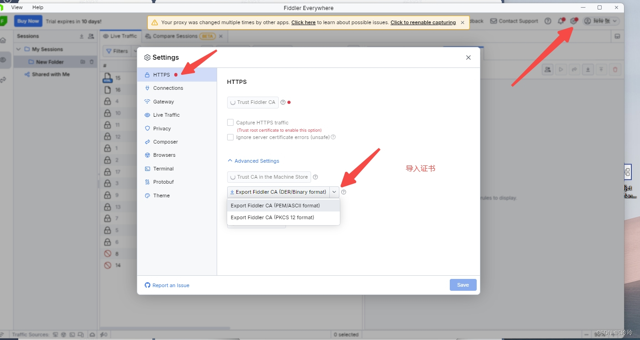The width and height of the screenshot is (640, 340).
Task: Close the Compare Sessions tab
Action: (221, 36)
